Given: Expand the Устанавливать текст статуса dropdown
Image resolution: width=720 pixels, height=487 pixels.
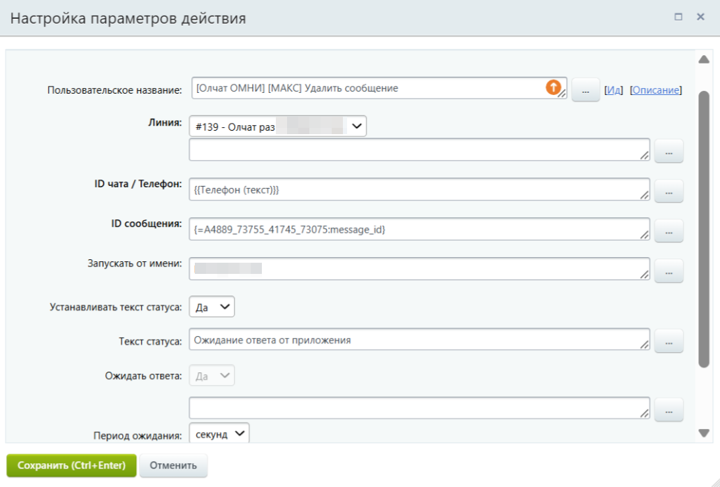Looking at the screenshot, I should pos(212,307).
